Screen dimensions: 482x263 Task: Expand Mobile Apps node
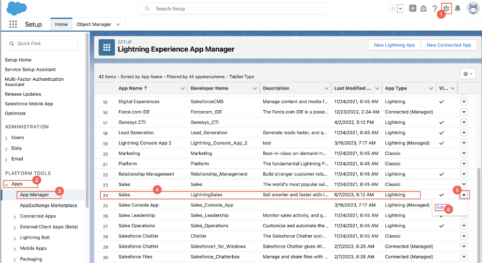tap(14, 249)
